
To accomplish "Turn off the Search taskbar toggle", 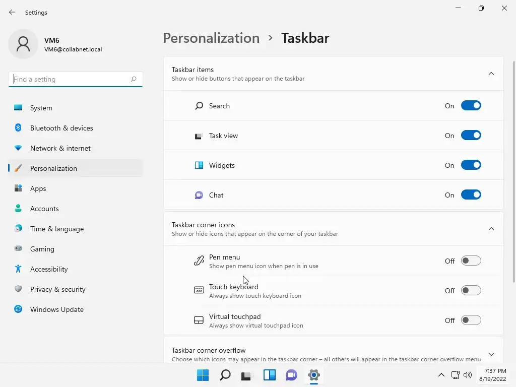I will pos(471,106).
